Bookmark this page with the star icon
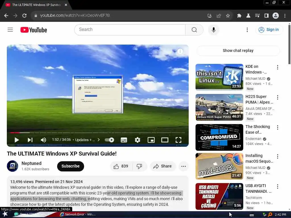 228,16
